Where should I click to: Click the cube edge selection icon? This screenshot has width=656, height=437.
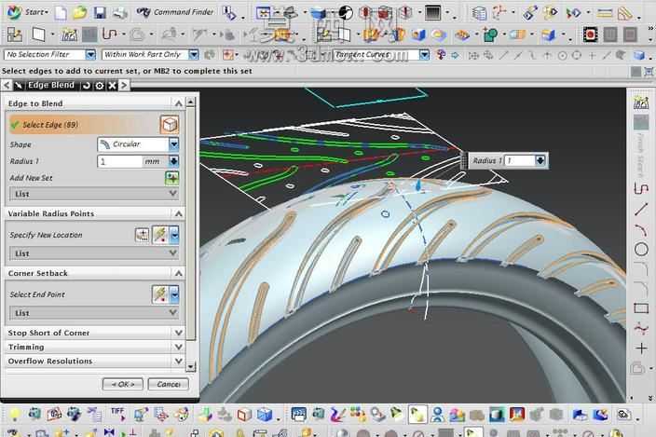click(170, 125)
